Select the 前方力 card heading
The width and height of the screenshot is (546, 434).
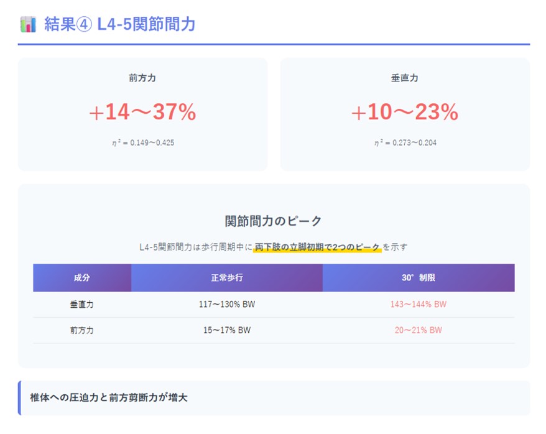coord(142,78)
